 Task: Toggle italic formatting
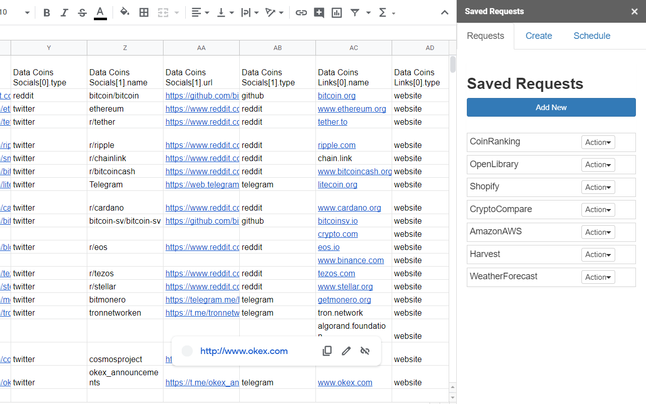pyautogui.click(x=64, y=13)
